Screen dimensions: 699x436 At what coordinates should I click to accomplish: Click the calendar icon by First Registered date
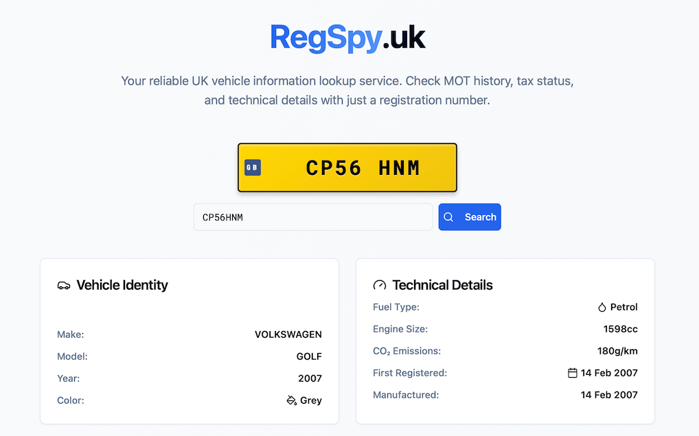click(573, 373)
